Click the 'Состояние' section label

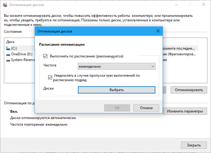point(13,32)
